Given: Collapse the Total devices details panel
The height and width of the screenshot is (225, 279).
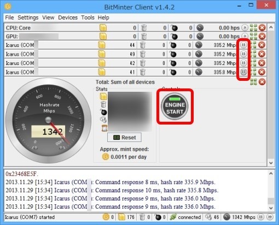Looking at the screenshot, I should pos(253,82).
